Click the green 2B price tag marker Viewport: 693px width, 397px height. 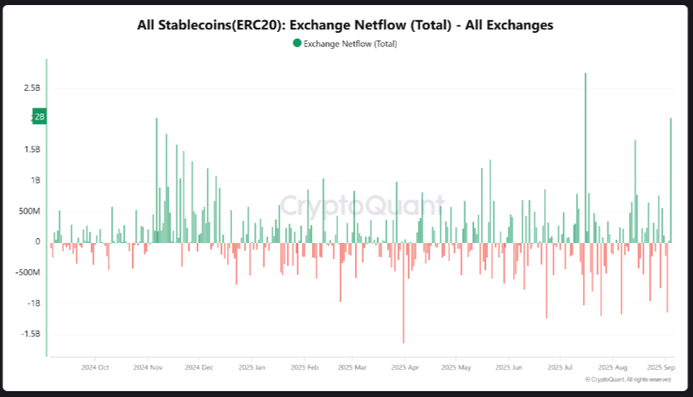coord(39,117)
